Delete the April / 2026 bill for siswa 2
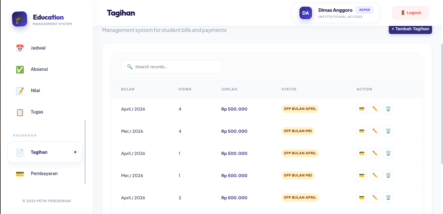This screenshot has width=443, height=214. [x=388, y=198]
